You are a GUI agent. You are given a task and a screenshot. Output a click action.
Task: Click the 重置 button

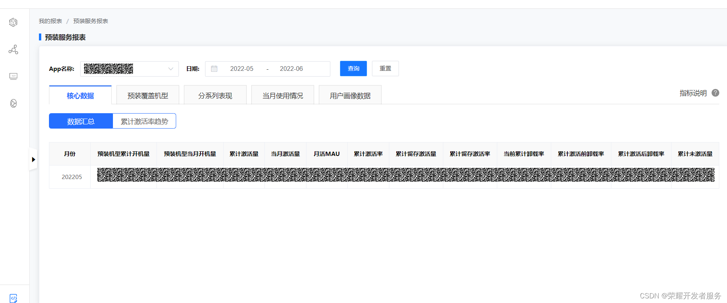pos(385,69)
